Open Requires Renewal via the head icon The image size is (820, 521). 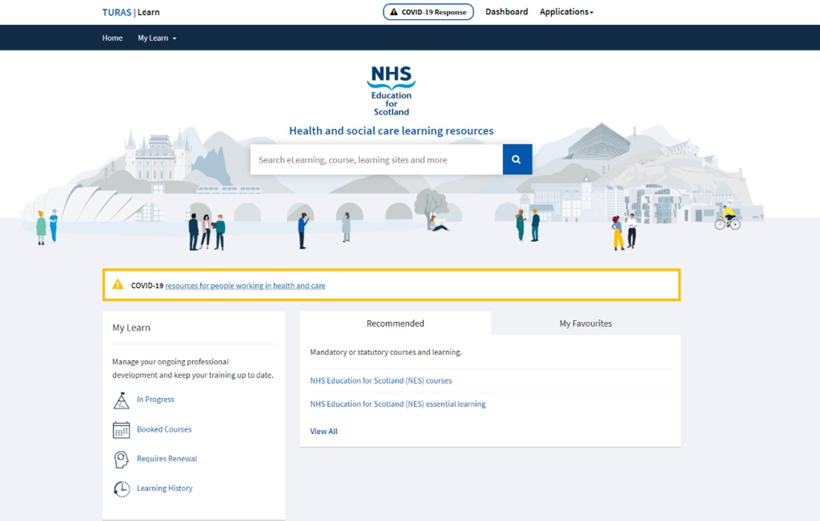pyautogui.click(x=122, y=459)
